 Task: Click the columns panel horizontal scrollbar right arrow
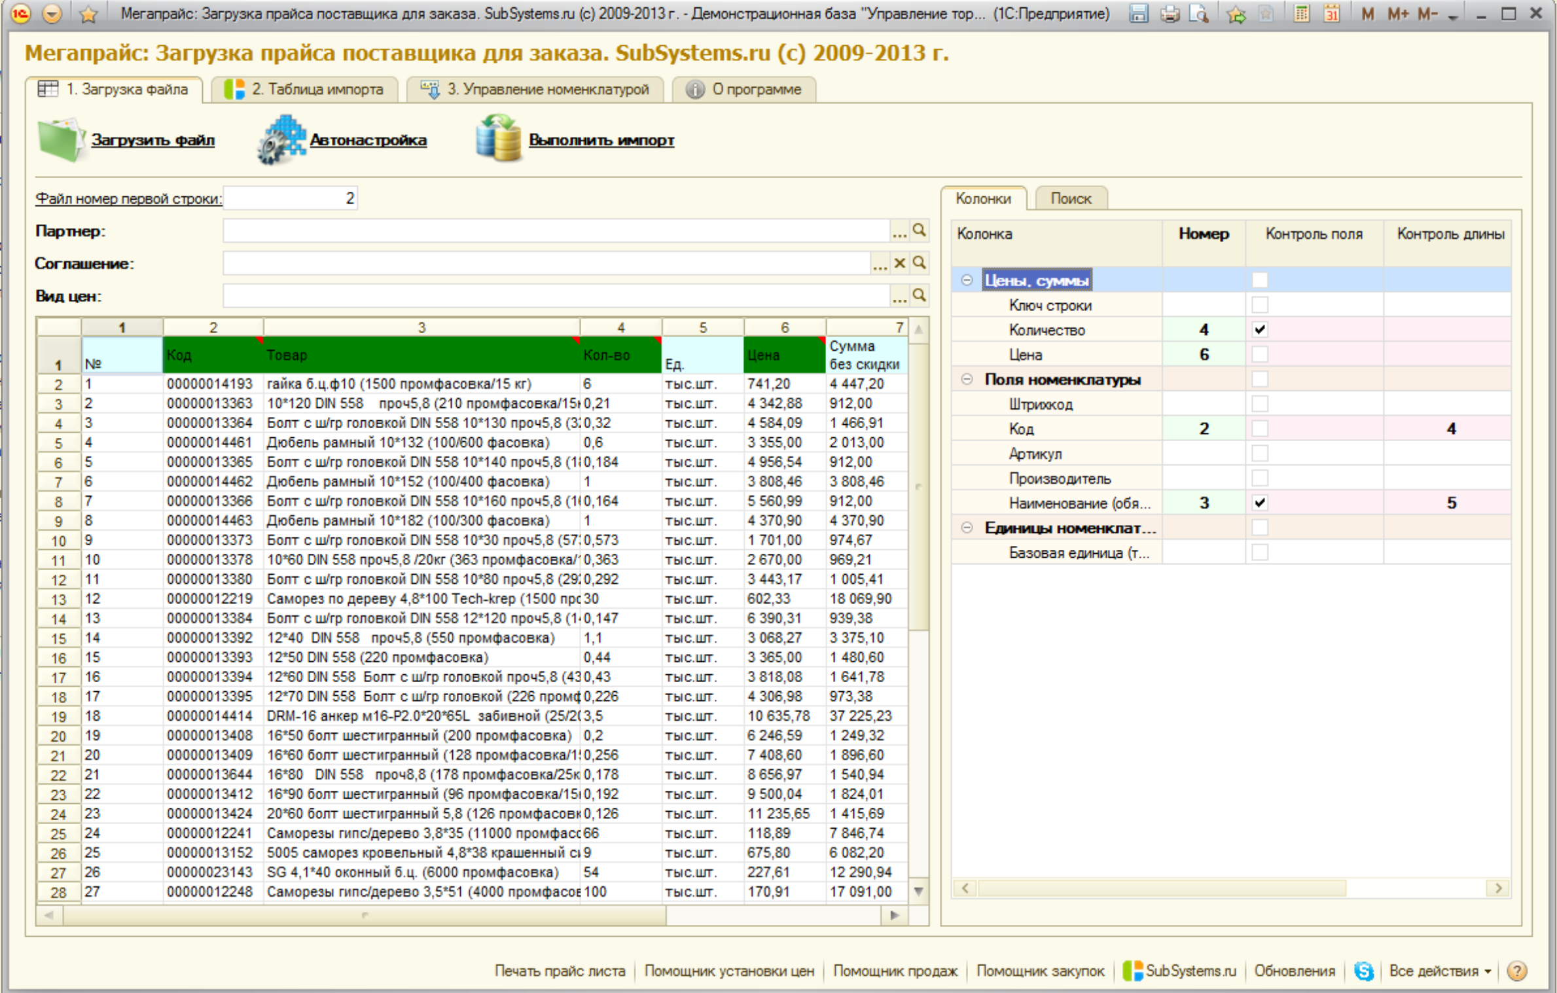[x=1499, y=888]
